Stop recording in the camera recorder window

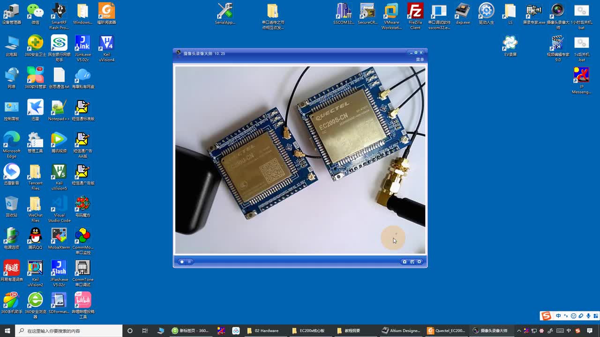tap(189, 262)
